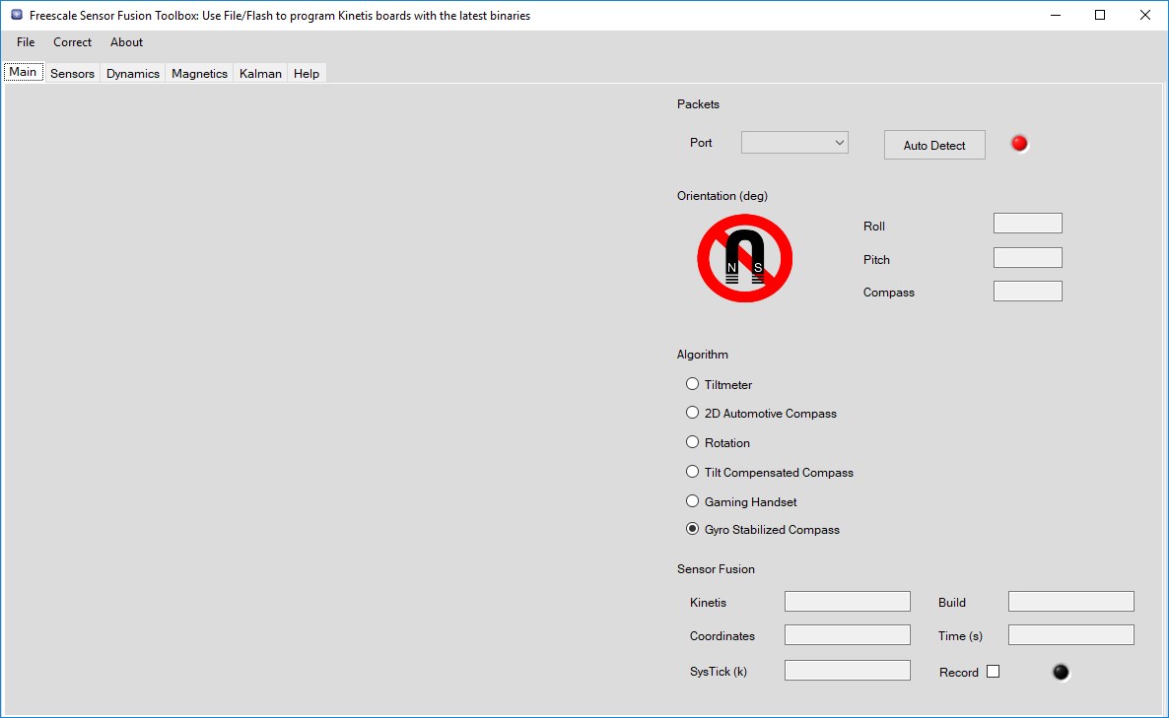Viewport: 1169px width, 718px height.
Task: Click the Compass value field
Action: click(x=1027, y=292)
